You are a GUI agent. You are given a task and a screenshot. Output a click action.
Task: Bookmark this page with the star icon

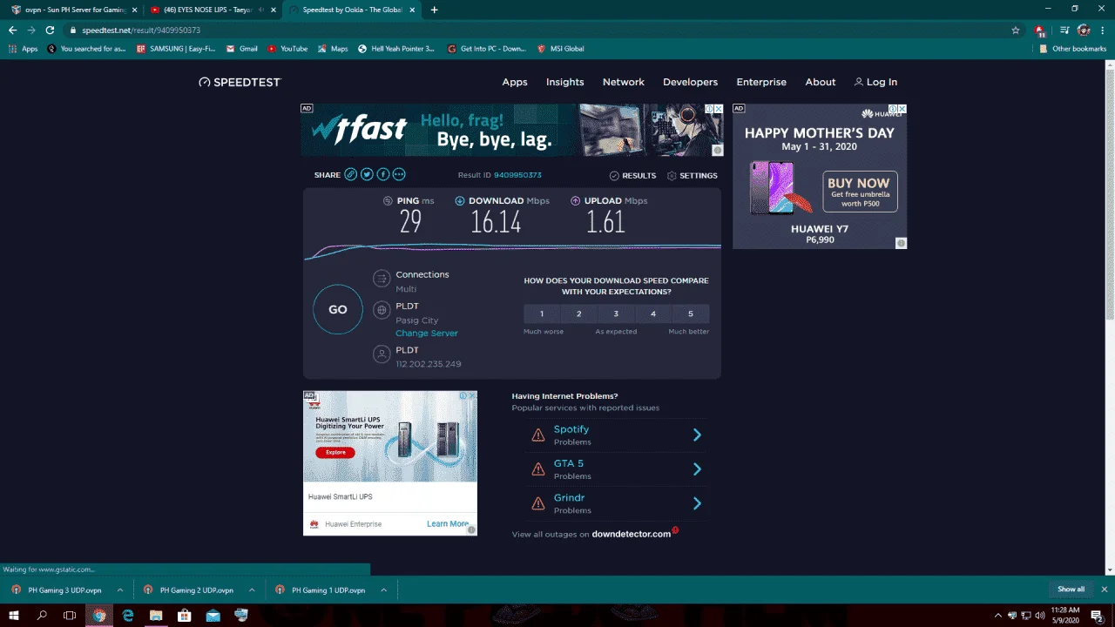click(x=1016, y=30)
